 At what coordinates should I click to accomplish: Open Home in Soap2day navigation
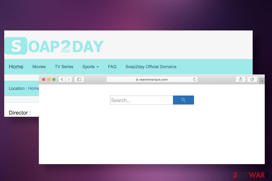pyautogui.click(x=16, y=67)
